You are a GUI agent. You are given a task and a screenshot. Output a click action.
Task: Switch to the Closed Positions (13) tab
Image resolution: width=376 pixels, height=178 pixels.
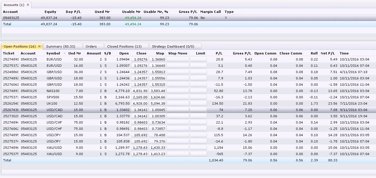click(x=126, y=46)
